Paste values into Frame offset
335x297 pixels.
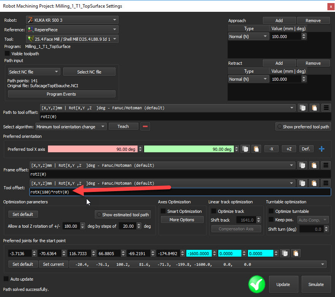click(314, 165)
